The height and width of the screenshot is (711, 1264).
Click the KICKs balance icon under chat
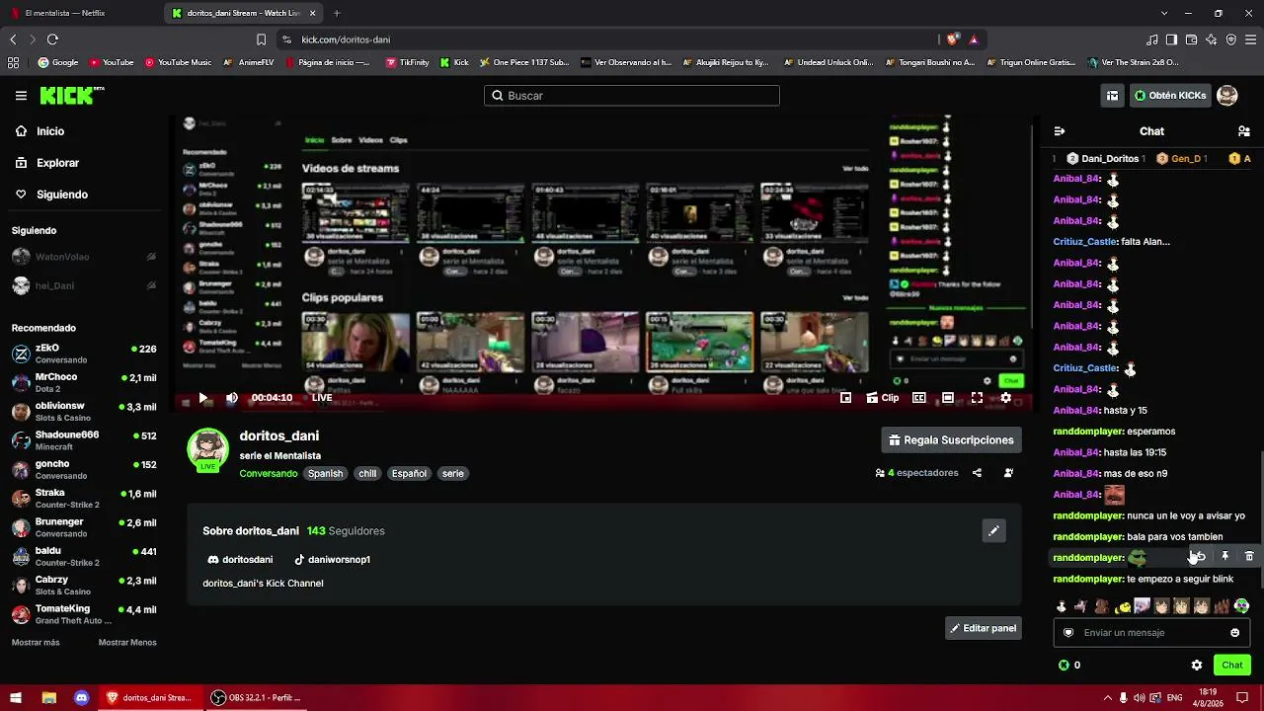click(1064, 666)
